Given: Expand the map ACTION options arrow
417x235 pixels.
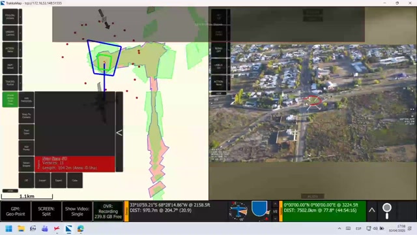Looking at the screenshot, I should (20, 50).
